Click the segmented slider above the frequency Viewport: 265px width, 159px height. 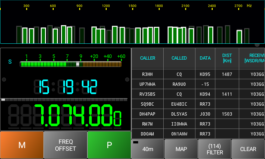pyautogui.click(x=64, y=99)
